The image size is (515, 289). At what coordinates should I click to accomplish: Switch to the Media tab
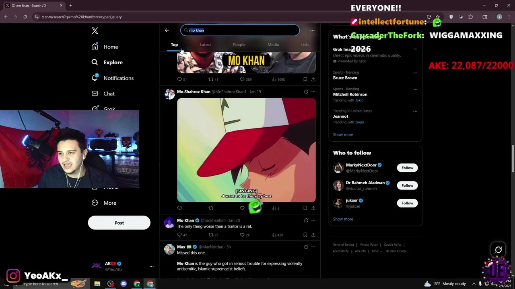pyautogui.click(x=273, y=45)
